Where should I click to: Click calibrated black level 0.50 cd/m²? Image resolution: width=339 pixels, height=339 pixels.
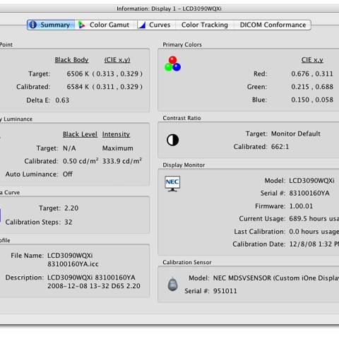click(x=81, y=161)
